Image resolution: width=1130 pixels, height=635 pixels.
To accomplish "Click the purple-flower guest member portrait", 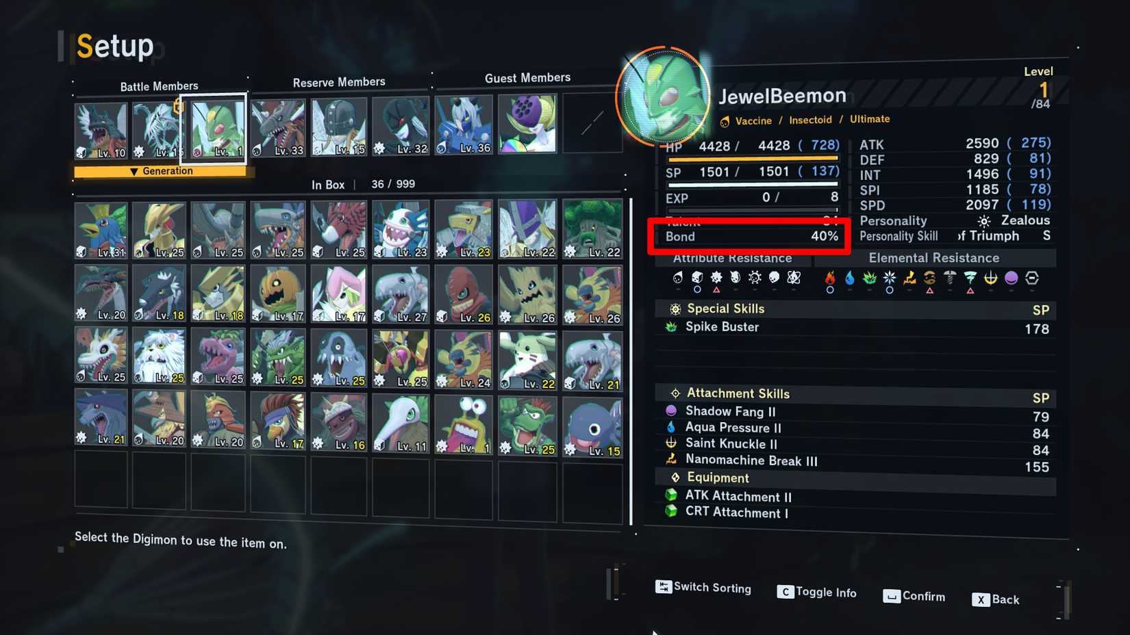I will tap(527, 123).
